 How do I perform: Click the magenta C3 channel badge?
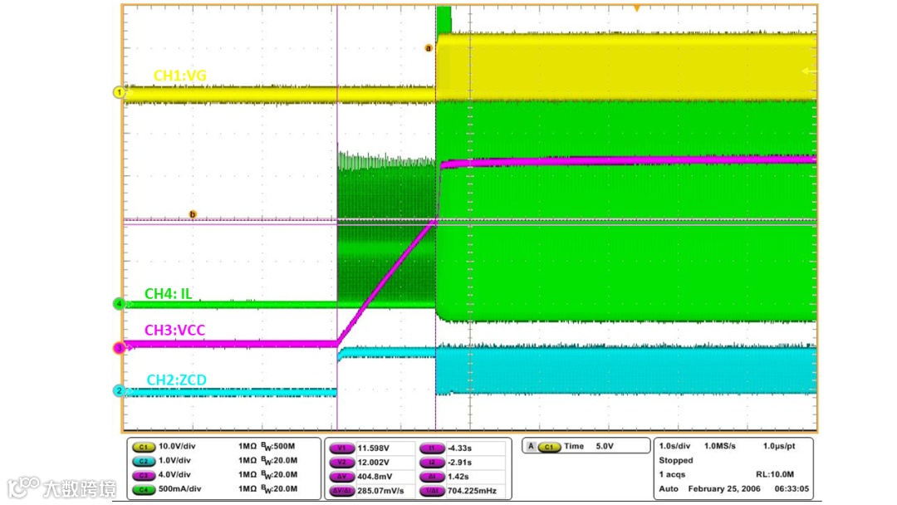[144, 475]
